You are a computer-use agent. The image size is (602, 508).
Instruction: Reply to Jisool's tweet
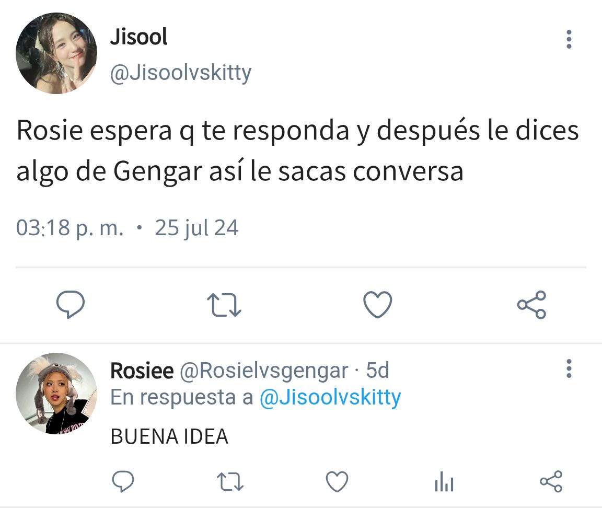point(70,304)
